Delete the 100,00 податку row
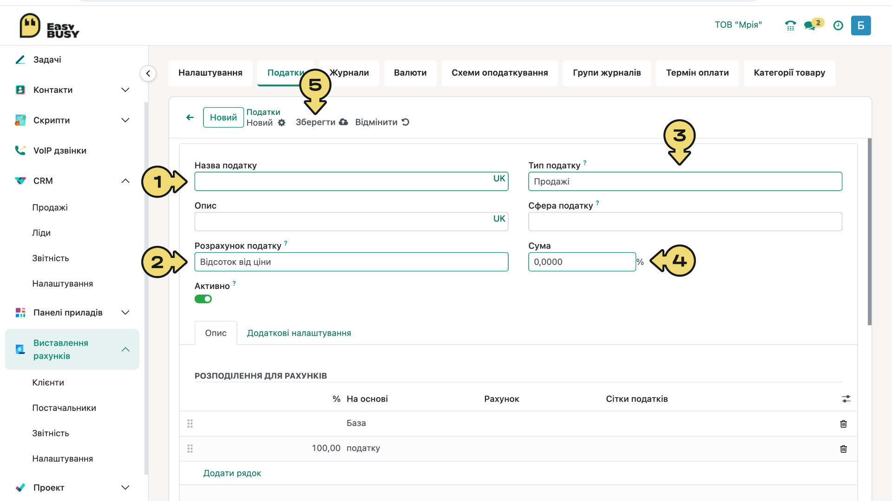The image size is (892, 501). 844,449
